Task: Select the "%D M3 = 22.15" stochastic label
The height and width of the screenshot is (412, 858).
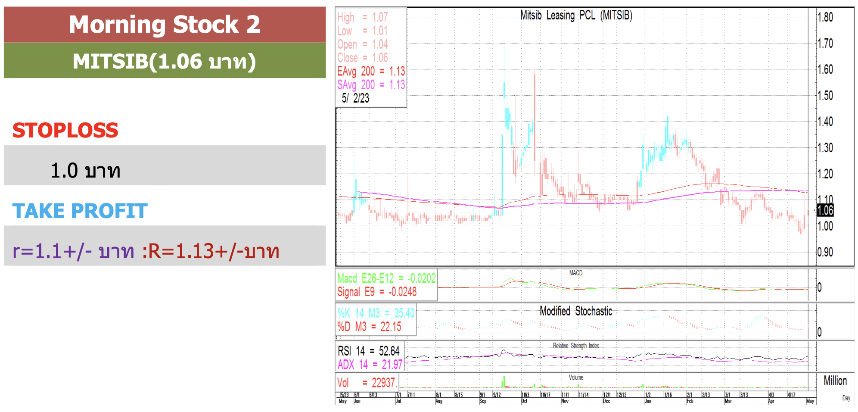Action: click(x=369, y=327)
